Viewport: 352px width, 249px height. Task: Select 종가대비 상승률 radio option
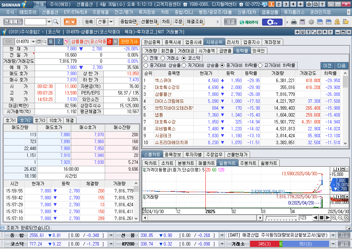click(x=146, y=65)
